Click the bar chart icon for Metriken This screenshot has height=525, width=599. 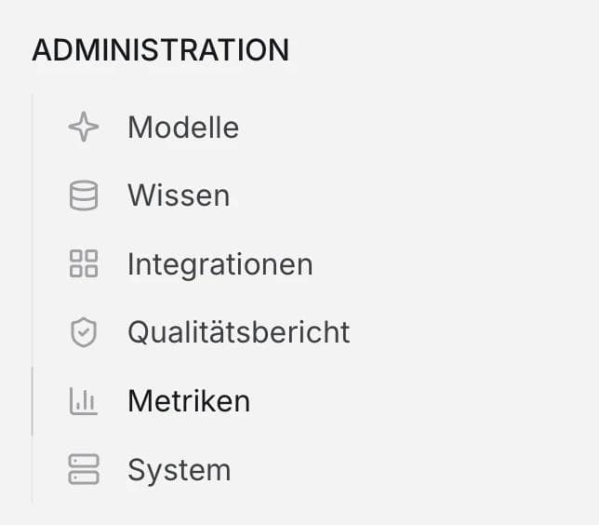tap(84, 401)
